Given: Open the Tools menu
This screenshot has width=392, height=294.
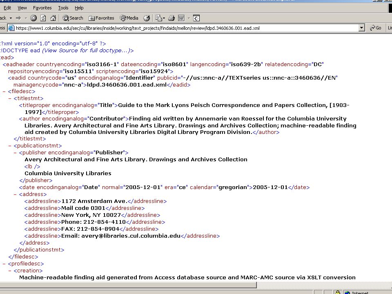Looking at the screenshot, I should pos(63,8).
